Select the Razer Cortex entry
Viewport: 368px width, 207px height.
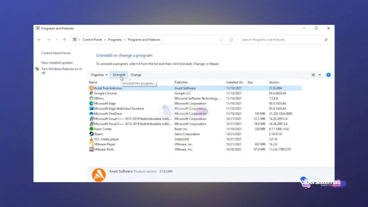coord(195,129)
